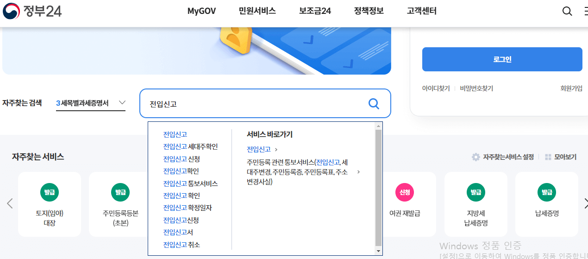Image resolution: width=588 pixels, height=259 pixels.
Task: Click the search button inside the 전입신고 field
Action: (x=374, y=103)
